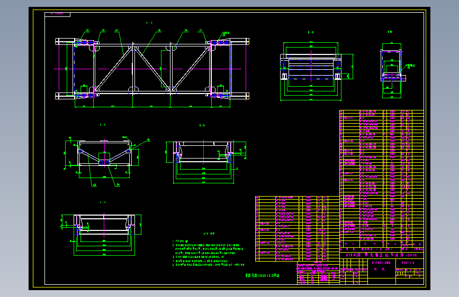Select the small narrow end section view
The height and width of the screenshot is (297, 459).
394,70
